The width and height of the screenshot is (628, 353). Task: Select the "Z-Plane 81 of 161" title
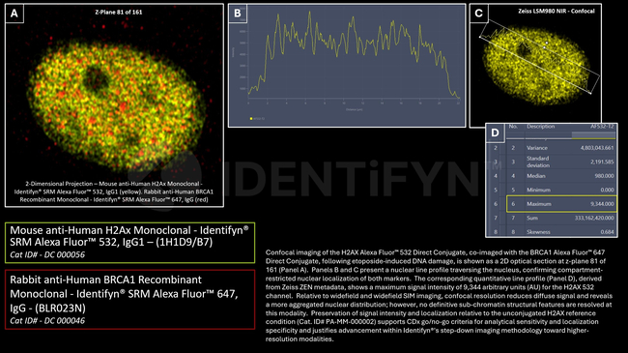pyautogui.click(x=119, y=12)
